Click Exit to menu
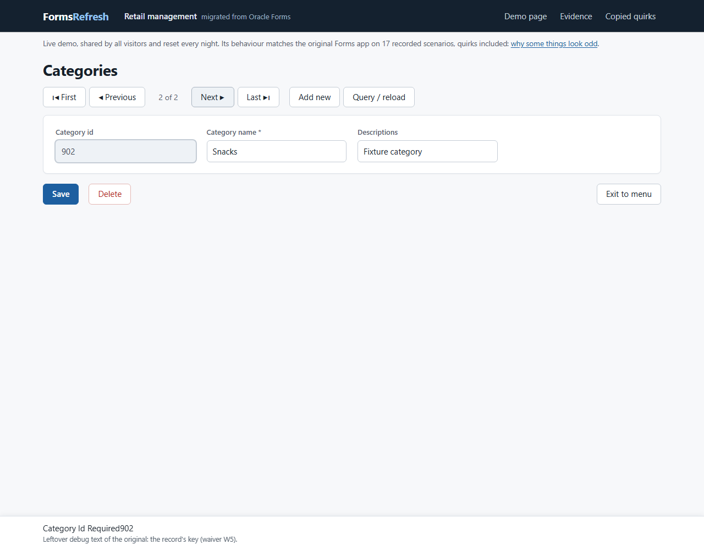 click(x=629, y=194)
